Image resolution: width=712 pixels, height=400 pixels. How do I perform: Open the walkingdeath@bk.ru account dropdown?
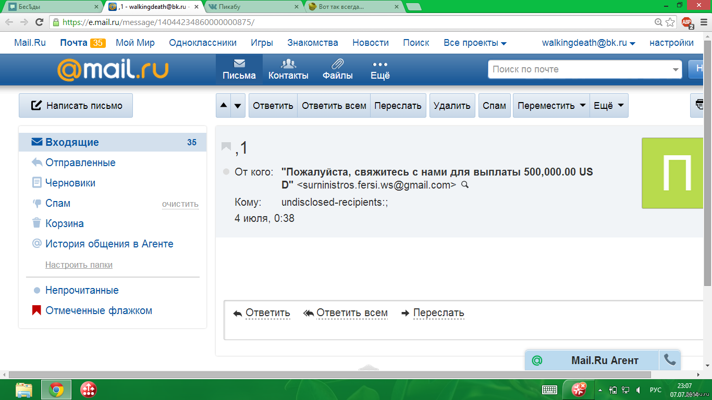pos(588,43)
